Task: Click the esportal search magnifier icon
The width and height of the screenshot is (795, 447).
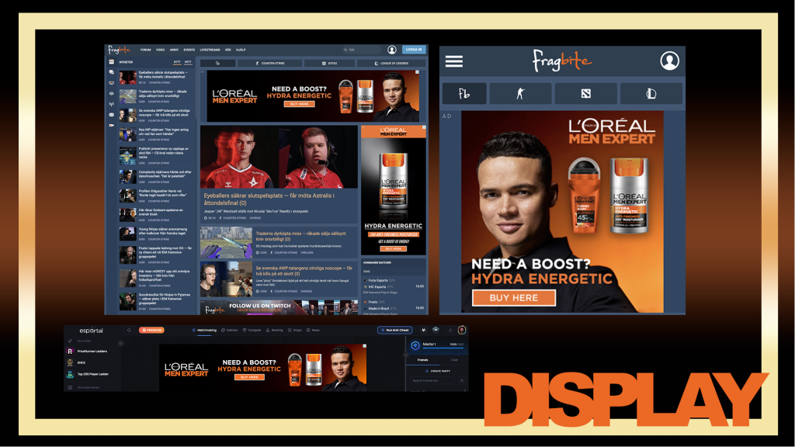Action: point(129,331)
